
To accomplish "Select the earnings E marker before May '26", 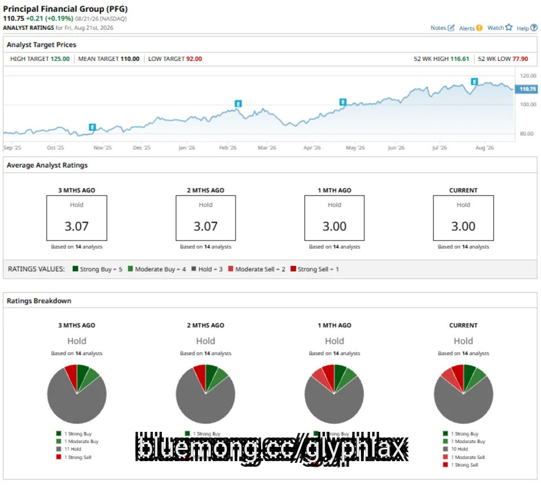I will (x=342, y=102).
